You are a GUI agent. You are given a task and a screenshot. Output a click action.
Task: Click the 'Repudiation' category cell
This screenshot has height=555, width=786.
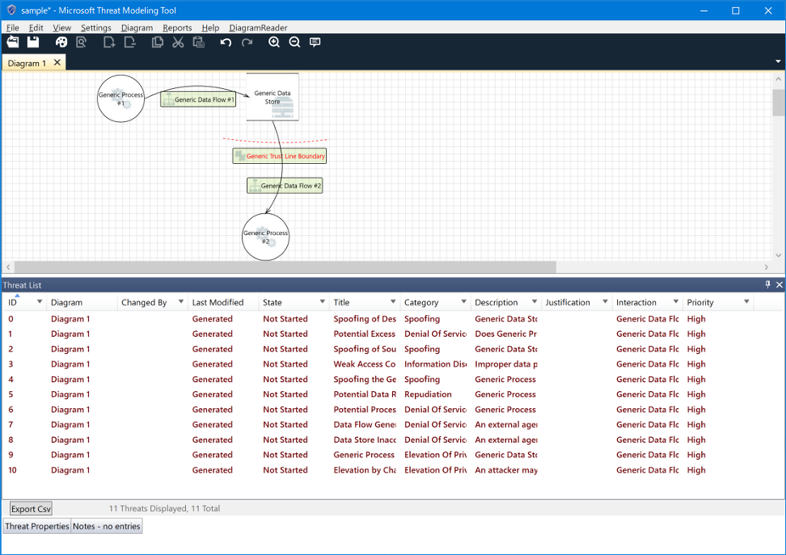(428, 394)
